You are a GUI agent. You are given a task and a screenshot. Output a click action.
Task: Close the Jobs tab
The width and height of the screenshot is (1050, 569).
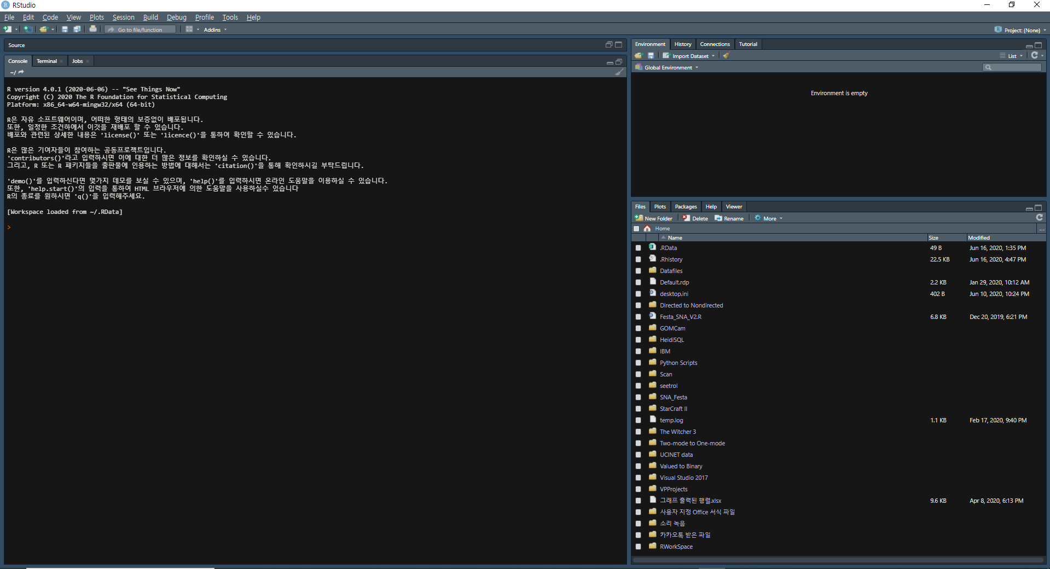tap(88, 61)
